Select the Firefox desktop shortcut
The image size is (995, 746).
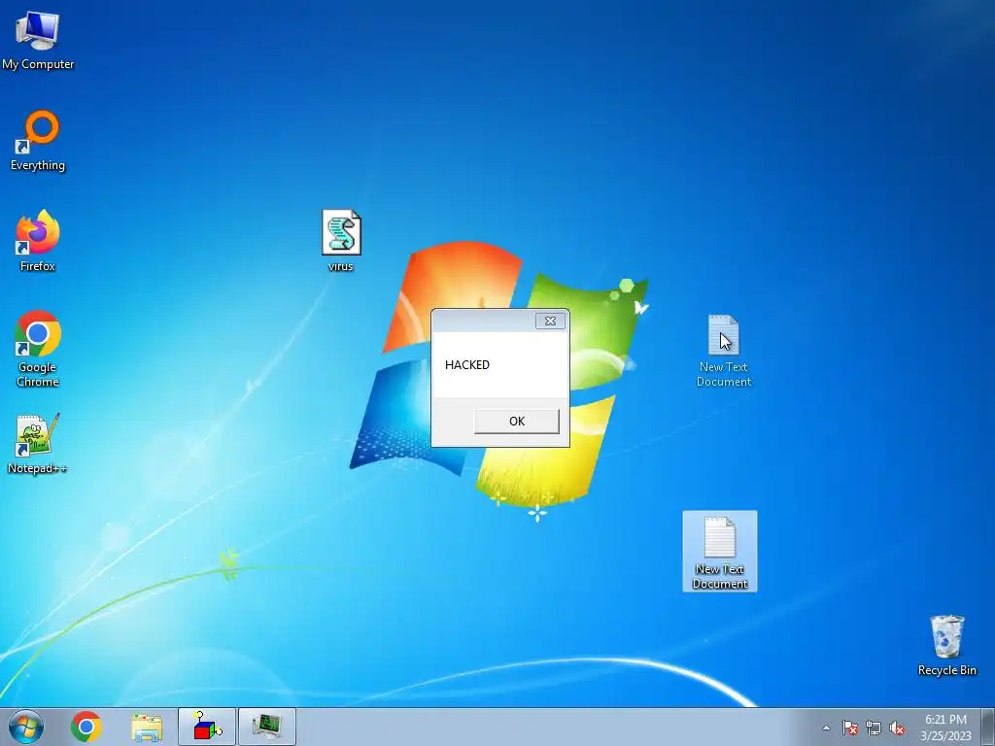point(38,241)
